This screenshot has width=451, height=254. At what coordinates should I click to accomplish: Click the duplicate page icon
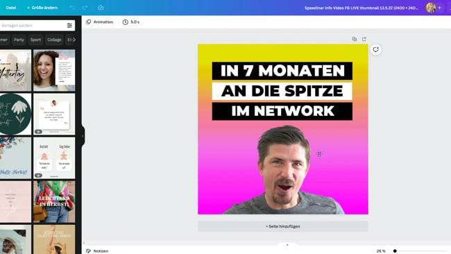coord(355,39)
